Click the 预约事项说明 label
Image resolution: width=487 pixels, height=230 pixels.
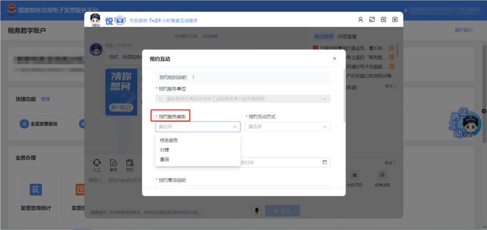click(x=172, y=180)
